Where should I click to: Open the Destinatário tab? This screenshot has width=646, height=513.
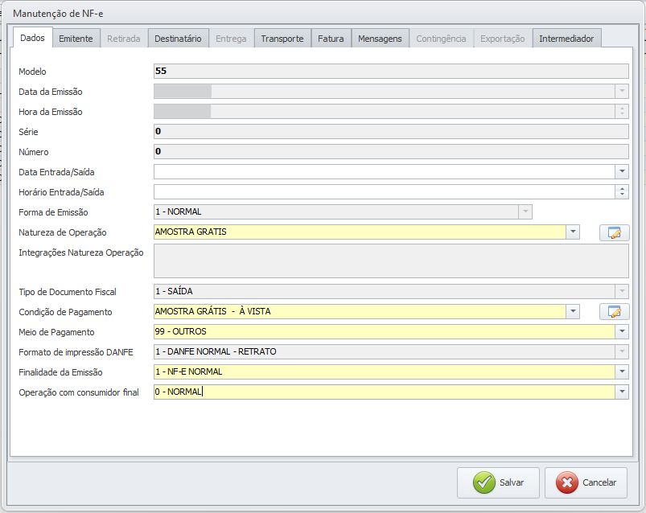[x=178, y=39]
